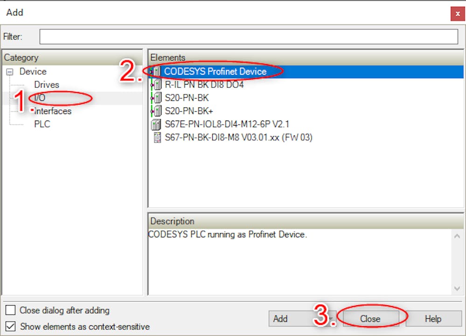The height and width of the screenshot is (336, 466).
Task: Click the S67E-PN-IOL8-DI4-M12-6P V2.1 device icon
Action: (x=156, y=124)
